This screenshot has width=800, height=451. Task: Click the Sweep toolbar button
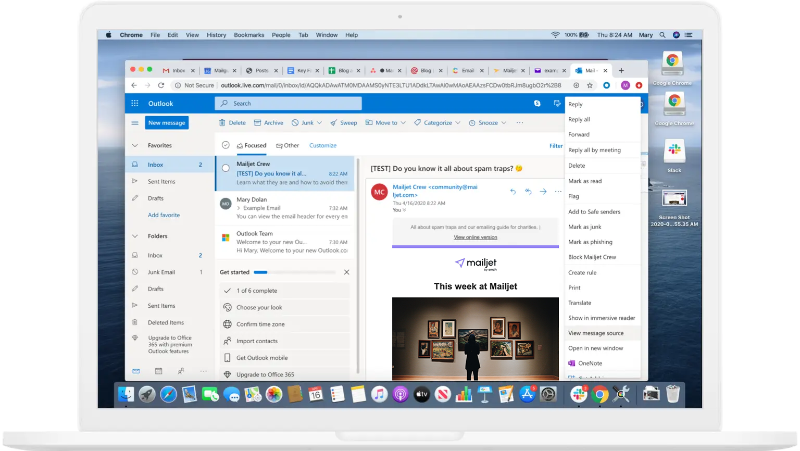point(344,123)
